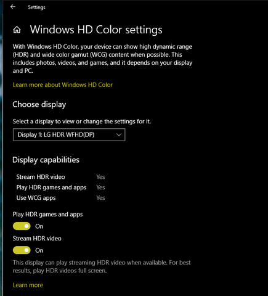Open the Display 1: LG HDR WFHD(DP) dropdown
This screenshot has height=296, width=268.
click(69, 135)
